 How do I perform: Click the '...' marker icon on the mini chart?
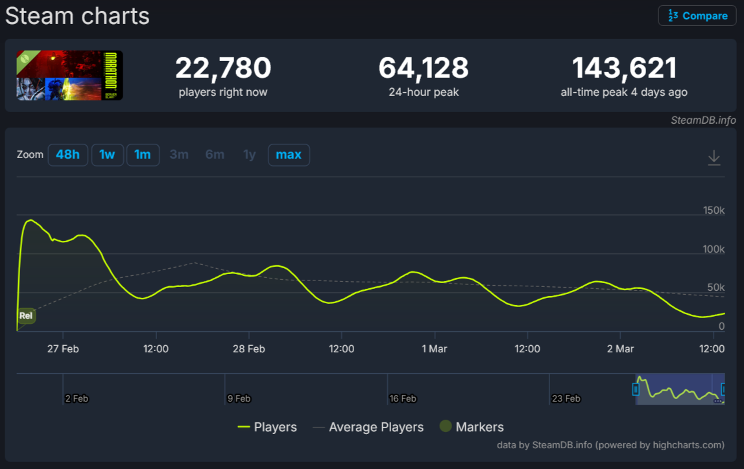coord(717,401)
